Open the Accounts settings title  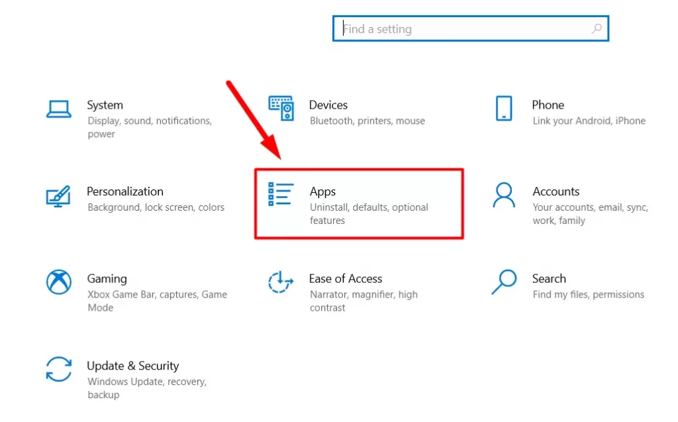point(556,191)
